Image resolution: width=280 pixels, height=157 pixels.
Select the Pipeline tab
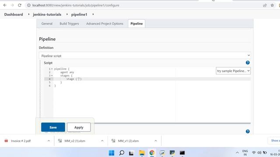pyautogui.click(x=136, y=24)
